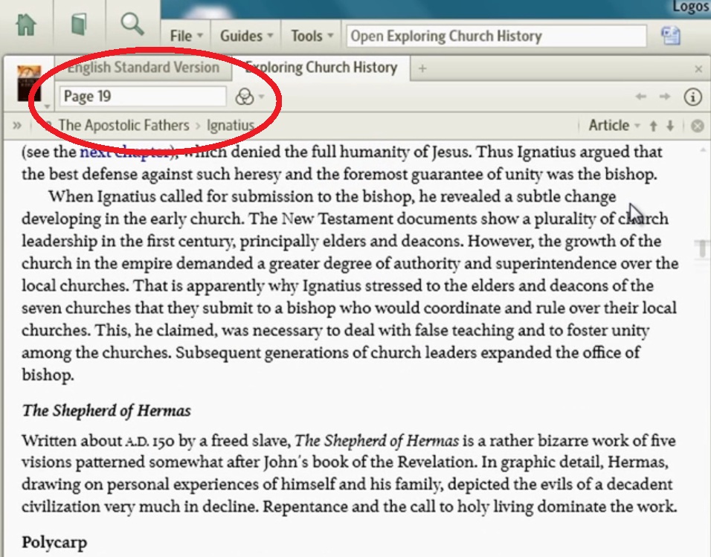Open the Guides menu
711x557 pixels.
(x=246, y=36)
